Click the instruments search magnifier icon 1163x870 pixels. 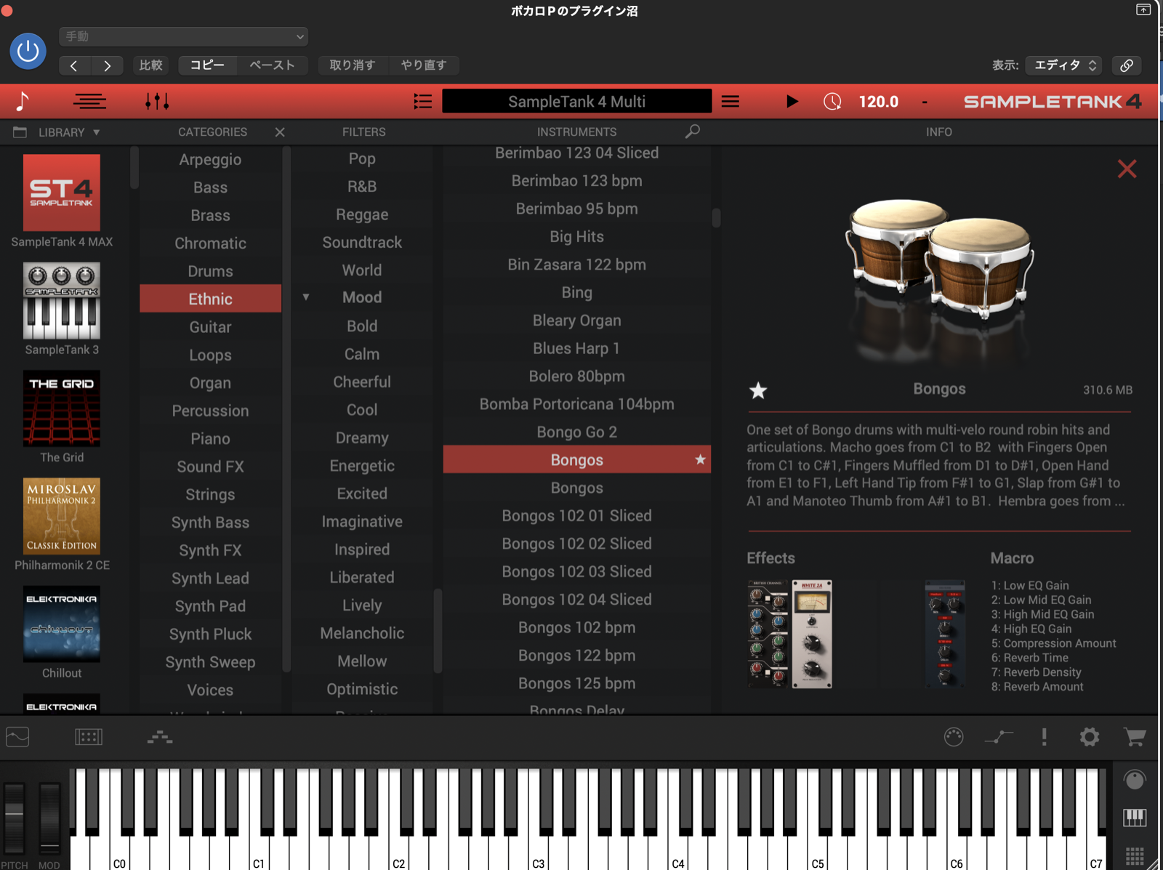(x=693, y=132)
